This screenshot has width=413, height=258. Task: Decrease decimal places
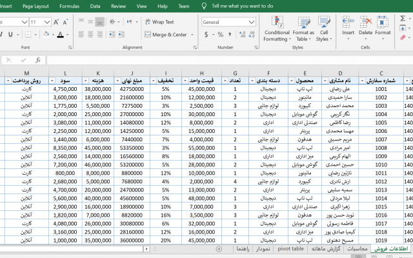[x=252, y=34]
